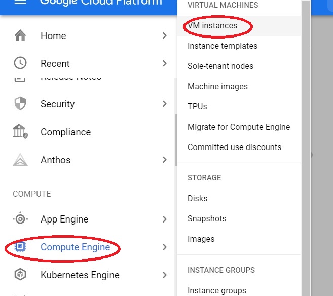Expand the Compute Engine submenu chevron
The image size is (333, 296).
click(x=164, y=247)
